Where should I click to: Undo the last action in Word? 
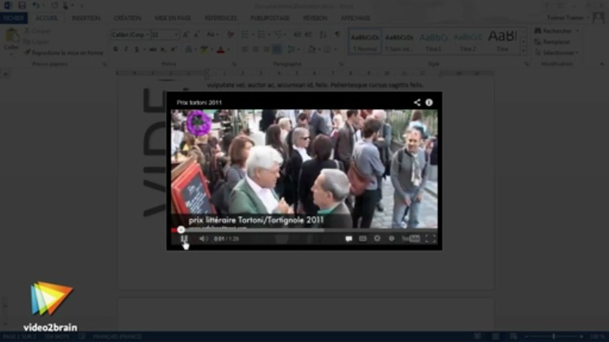coord(36,6)
